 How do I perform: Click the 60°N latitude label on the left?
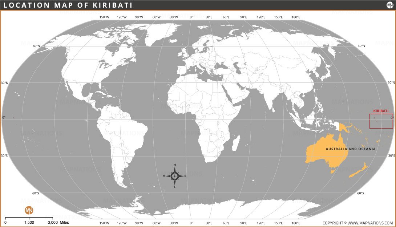[36, 46]
